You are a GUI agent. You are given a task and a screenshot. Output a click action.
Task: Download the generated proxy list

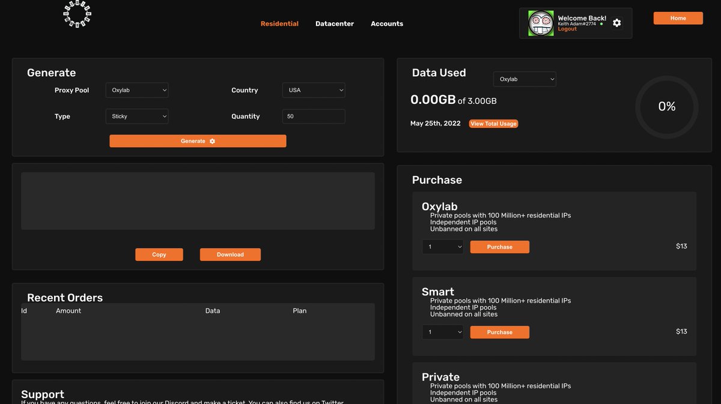click(x=230, y=255)
